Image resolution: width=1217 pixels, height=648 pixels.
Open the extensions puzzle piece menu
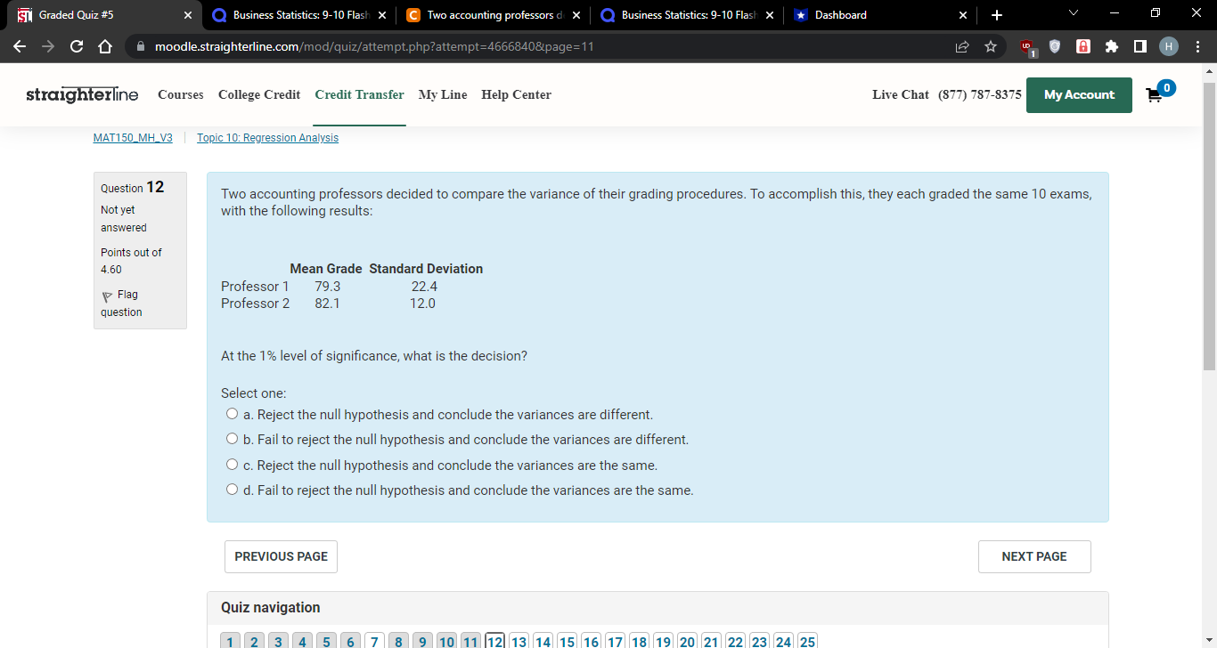pos(1112,46)
